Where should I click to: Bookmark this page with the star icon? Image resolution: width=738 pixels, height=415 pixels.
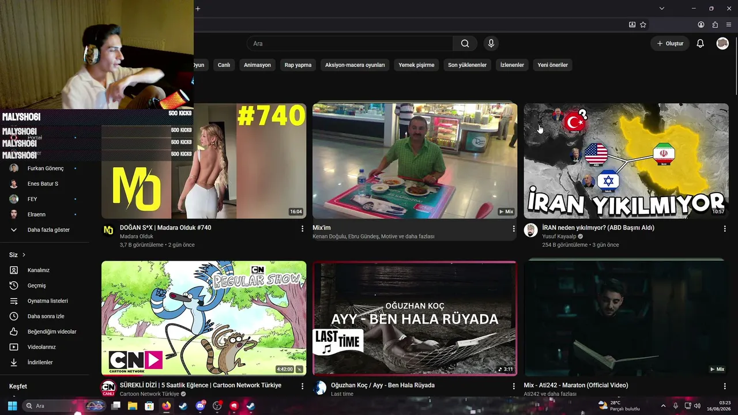pos(643,25)
